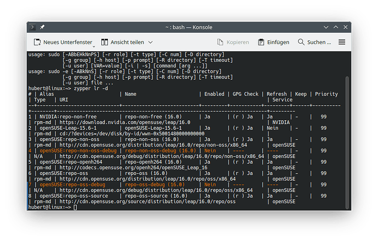The height and width of the screenshot is (242, 378).
Task: Click the Kopieren copy icon
Action: (x=221, y=42)
